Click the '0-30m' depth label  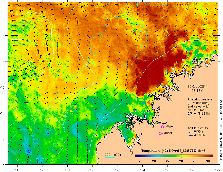tap(198, 132)
